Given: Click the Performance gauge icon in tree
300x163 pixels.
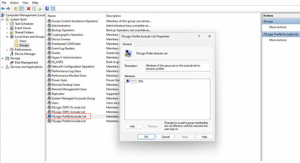Looking at the screenshot, I should coord(12,50).
